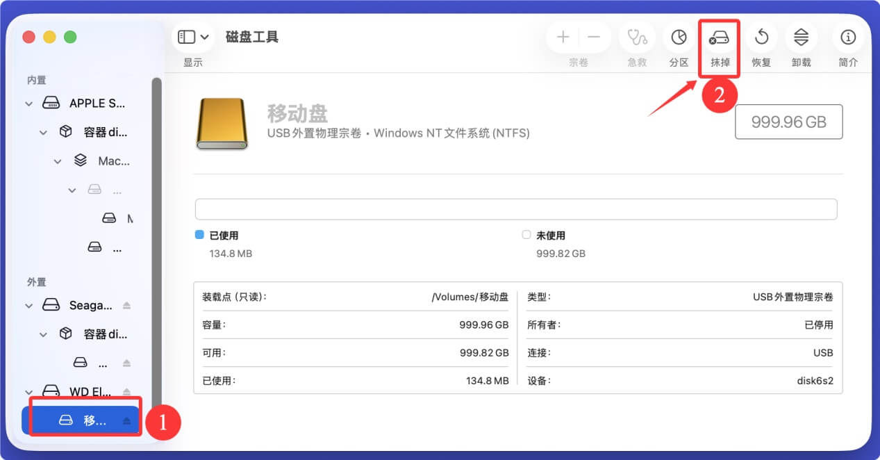The height and width of the screenshot is (460, 880).
Task: Collapse the 容器 disk under 内置
Action: click(x=43, y=132)
